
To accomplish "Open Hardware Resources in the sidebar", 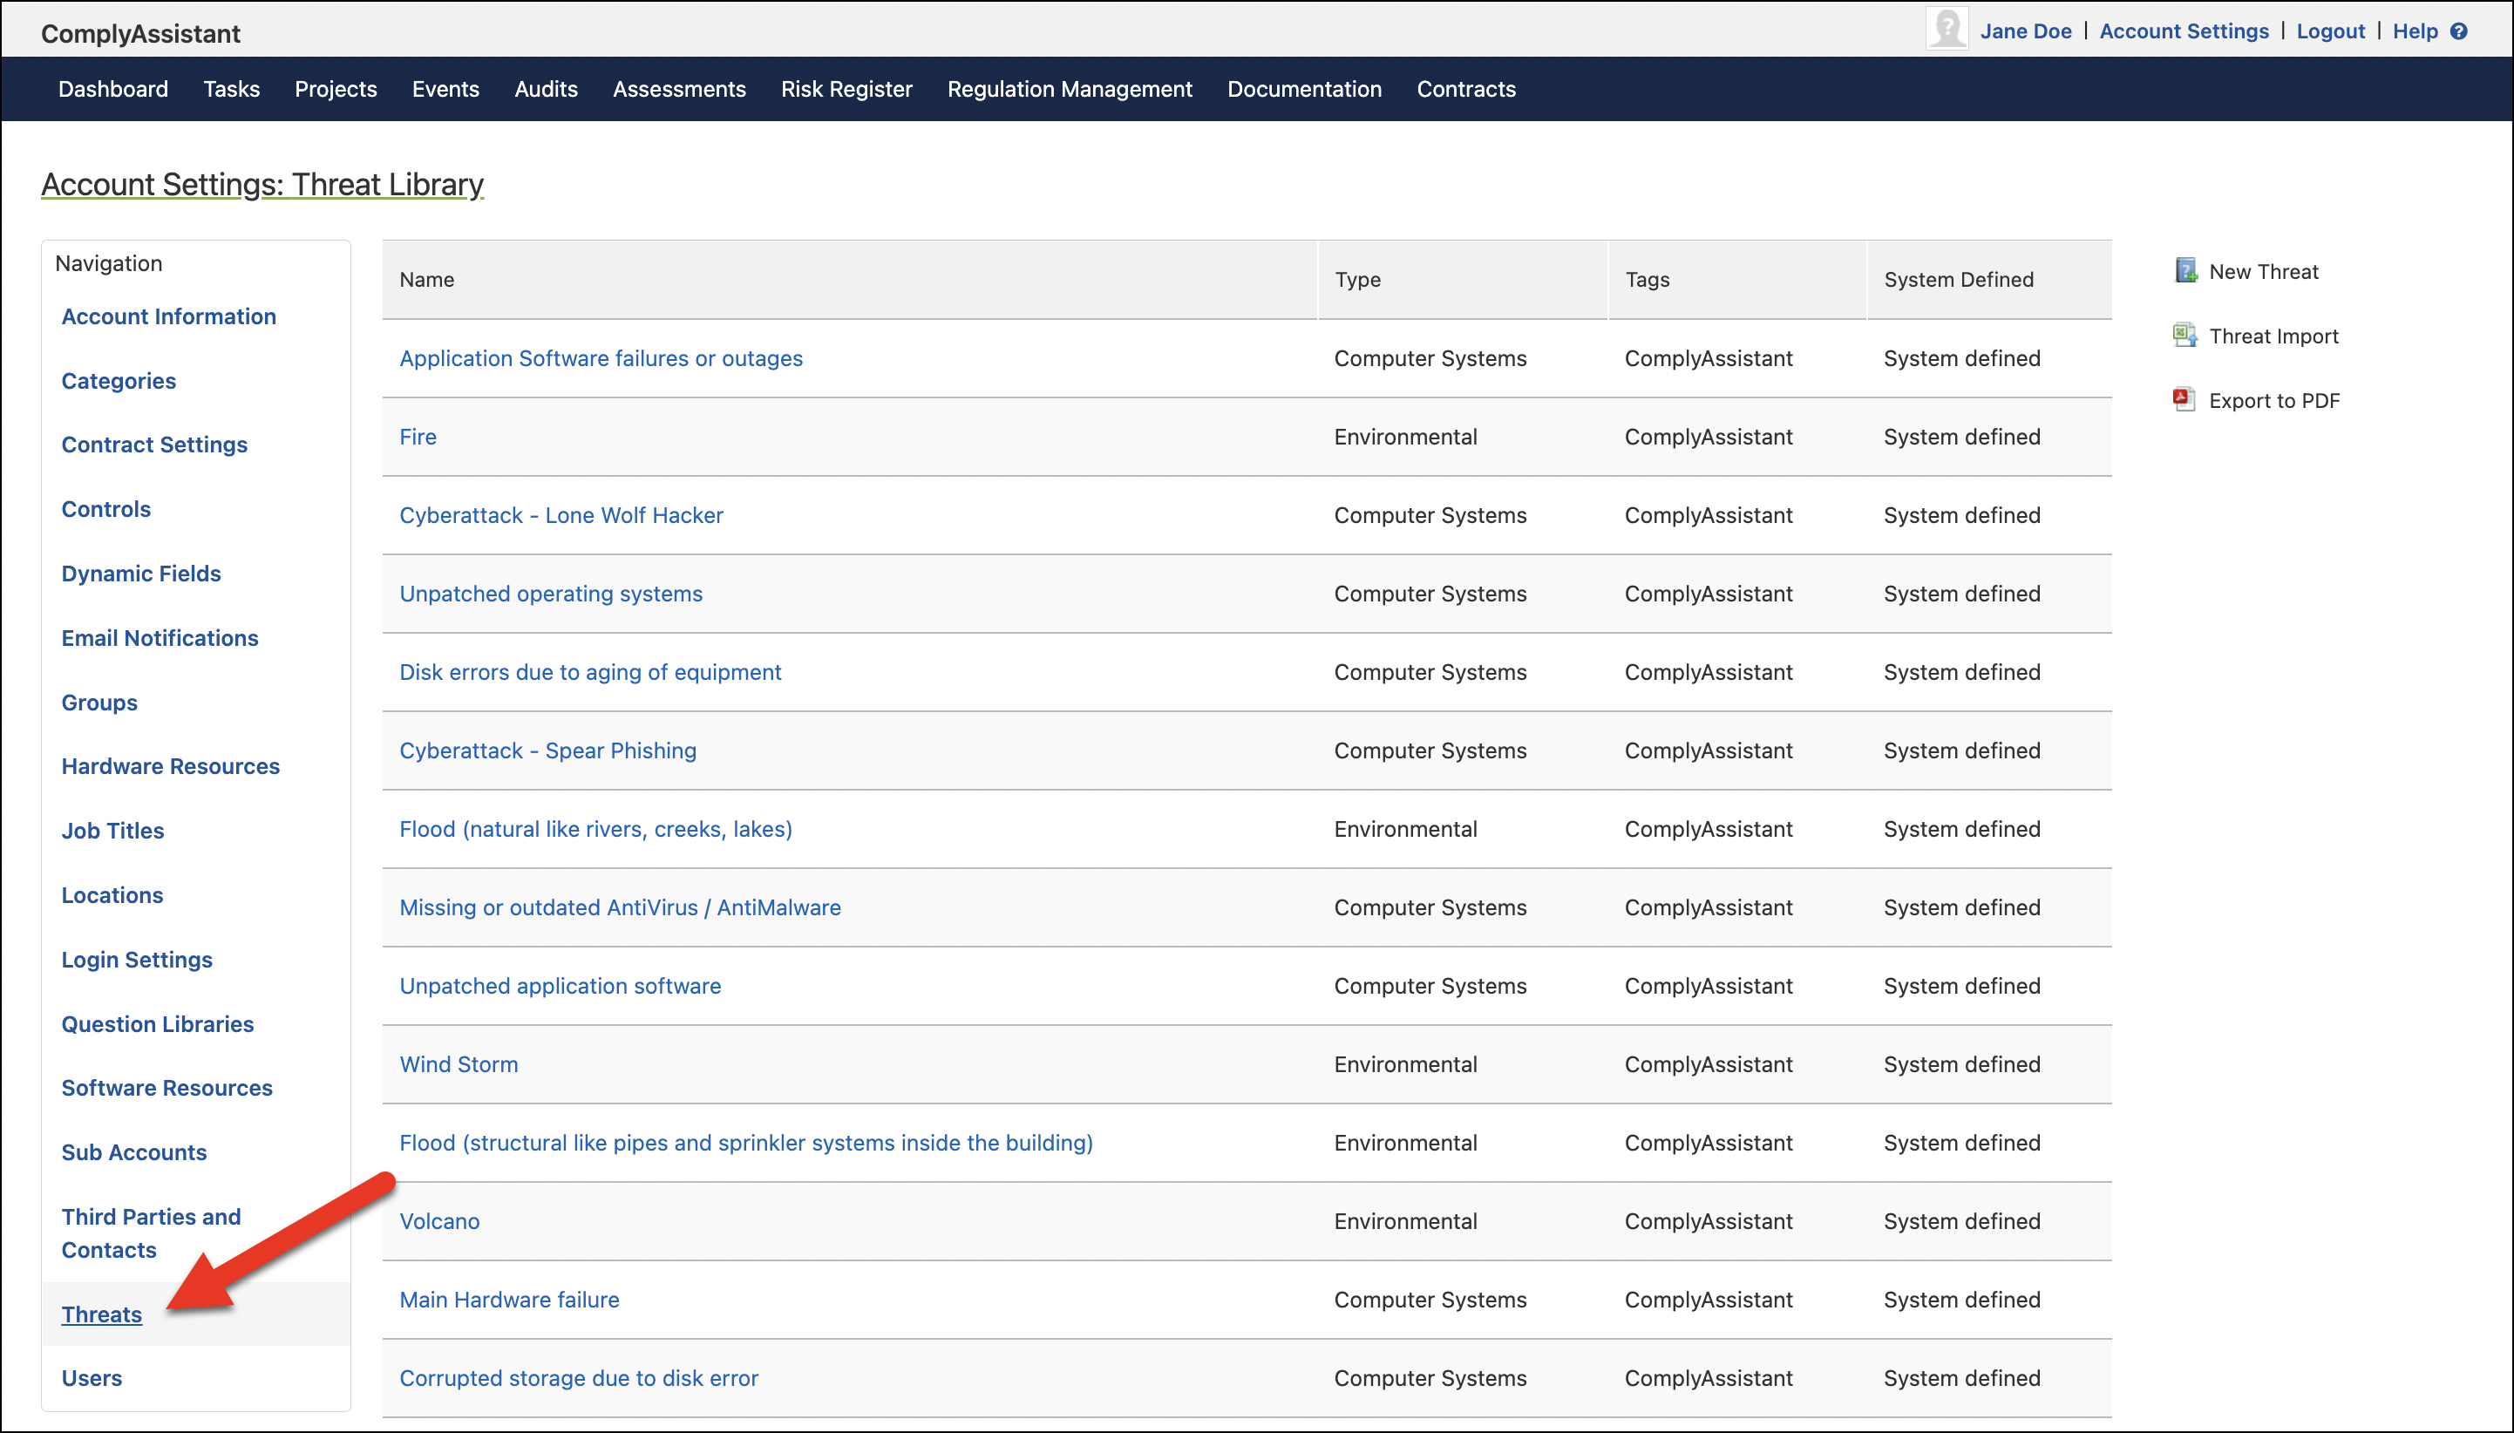I will [x=170, y=765].
